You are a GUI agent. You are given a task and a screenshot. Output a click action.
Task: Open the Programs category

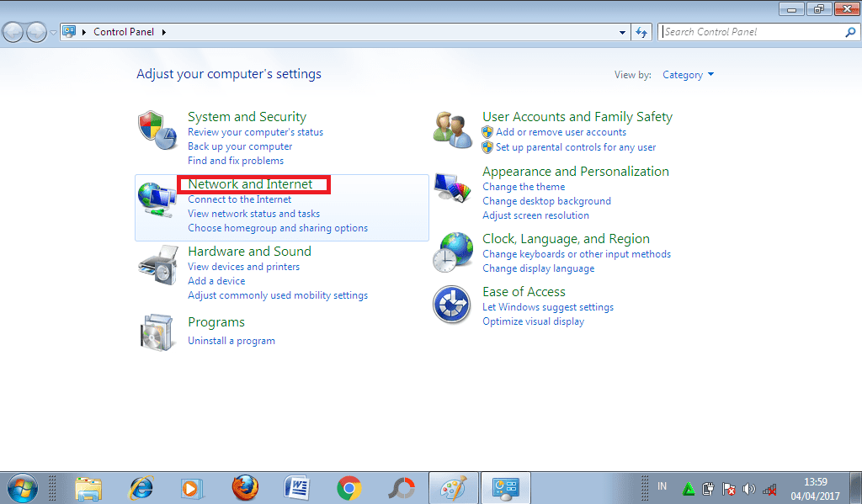216,322
